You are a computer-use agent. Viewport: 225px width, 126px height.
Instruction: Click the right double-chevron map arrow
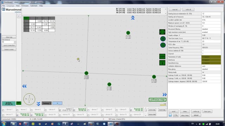(x=165, y=94)
